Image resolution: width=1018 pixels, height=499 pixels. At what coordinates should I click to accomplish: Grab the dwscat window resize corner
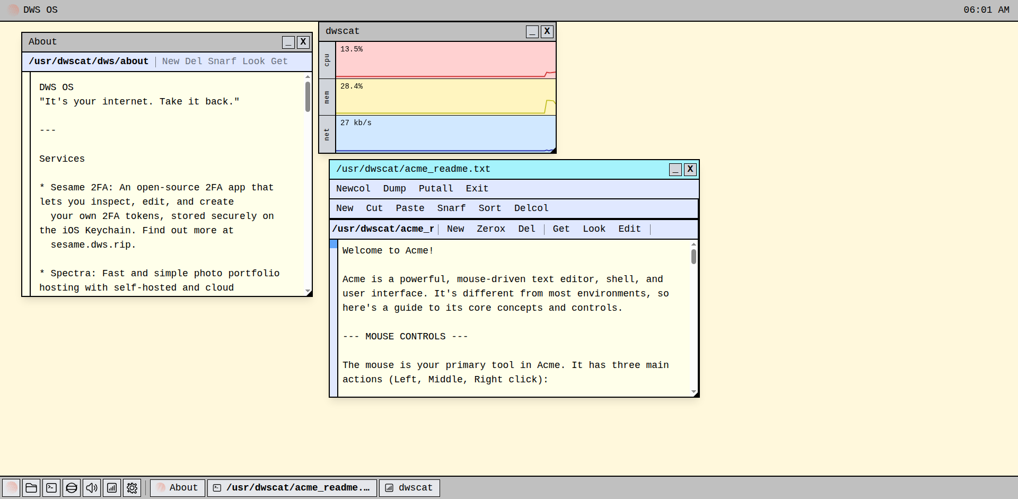(x=553, y=151)
